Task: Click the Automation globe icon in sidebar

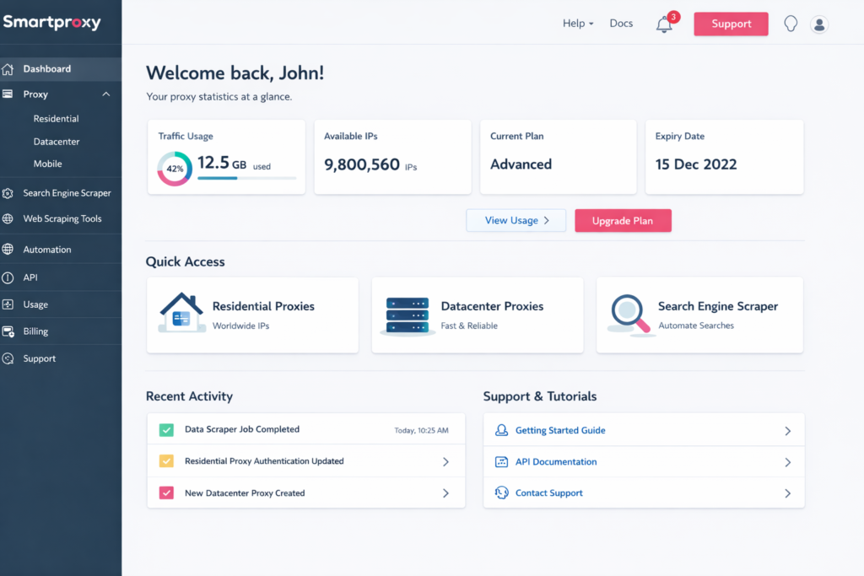Action: (8, 250)
